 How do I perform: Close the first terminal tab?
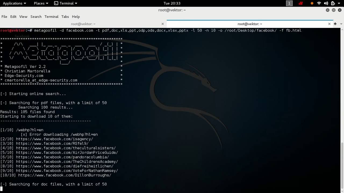point(163,24)
